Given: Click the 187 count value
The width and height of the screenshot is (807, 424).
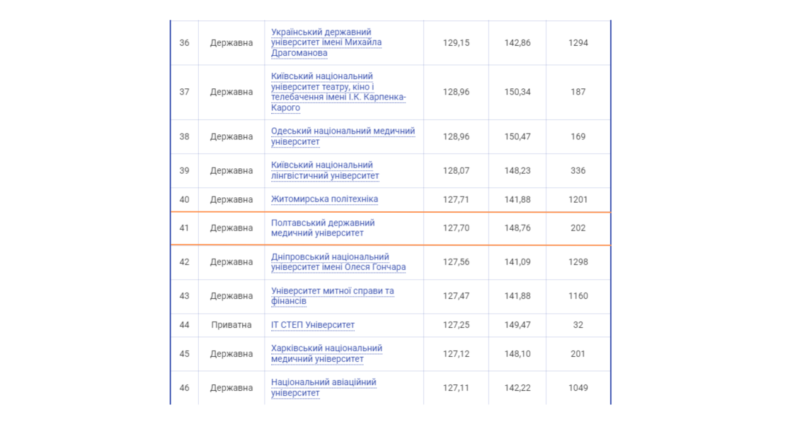Looking at the screenshot, I should coord(578,92).
